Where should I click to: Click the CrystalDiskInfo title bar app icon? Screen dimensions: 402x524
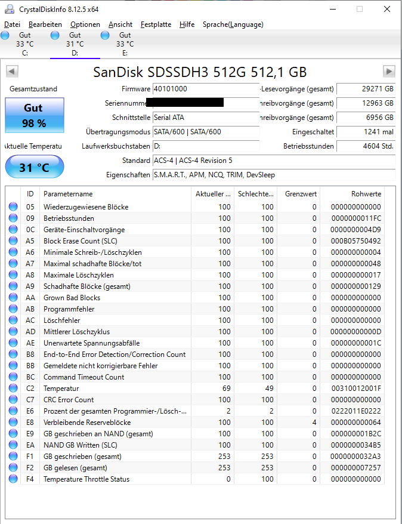pyautogui.click(x=10, y=9)
